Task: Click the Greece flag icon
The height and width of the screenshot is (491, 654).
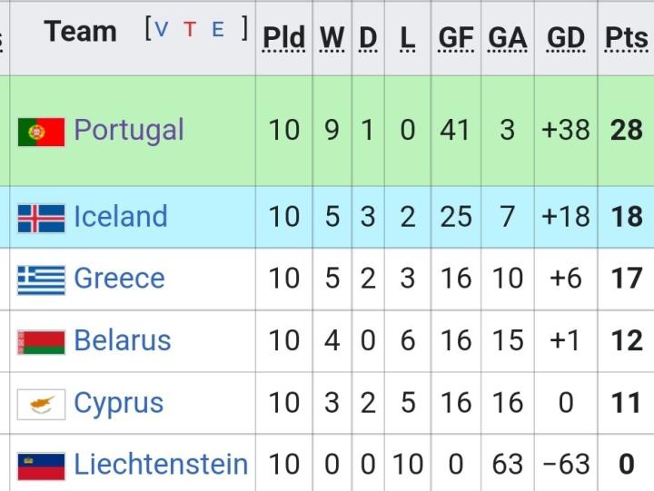Action: (41, 280)
